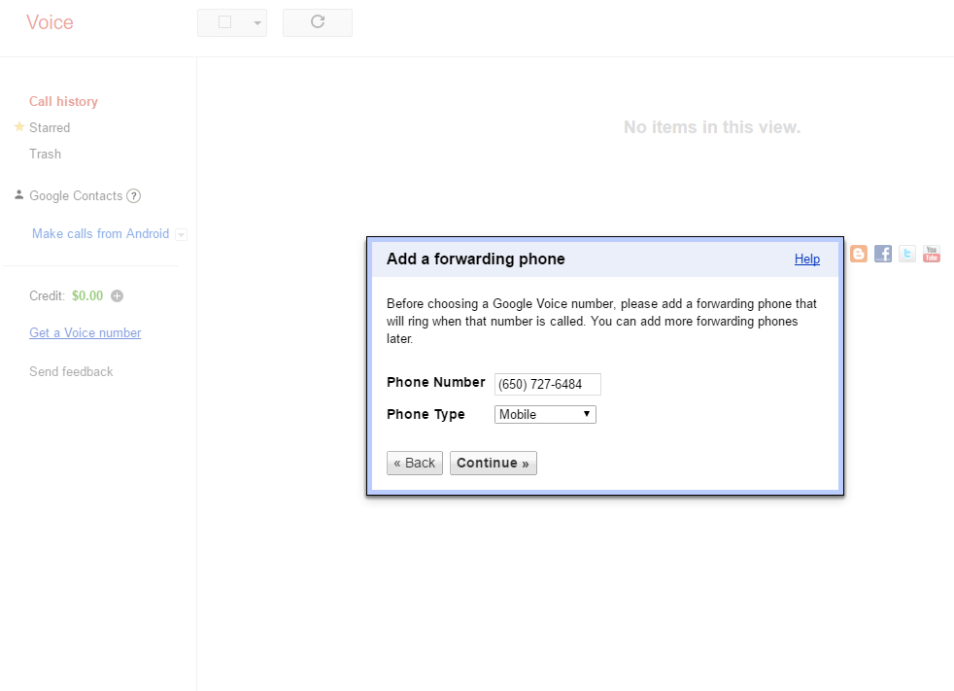
Task: Open the Phone Type dropdown
Action: (545, 415)
